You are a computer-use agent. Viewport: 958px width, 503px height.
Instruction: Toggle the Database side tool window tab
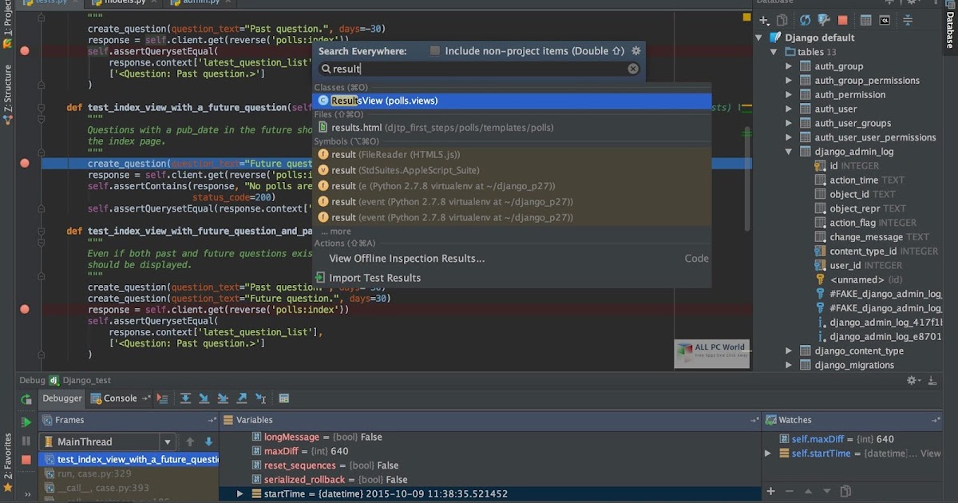pos(950,25)
